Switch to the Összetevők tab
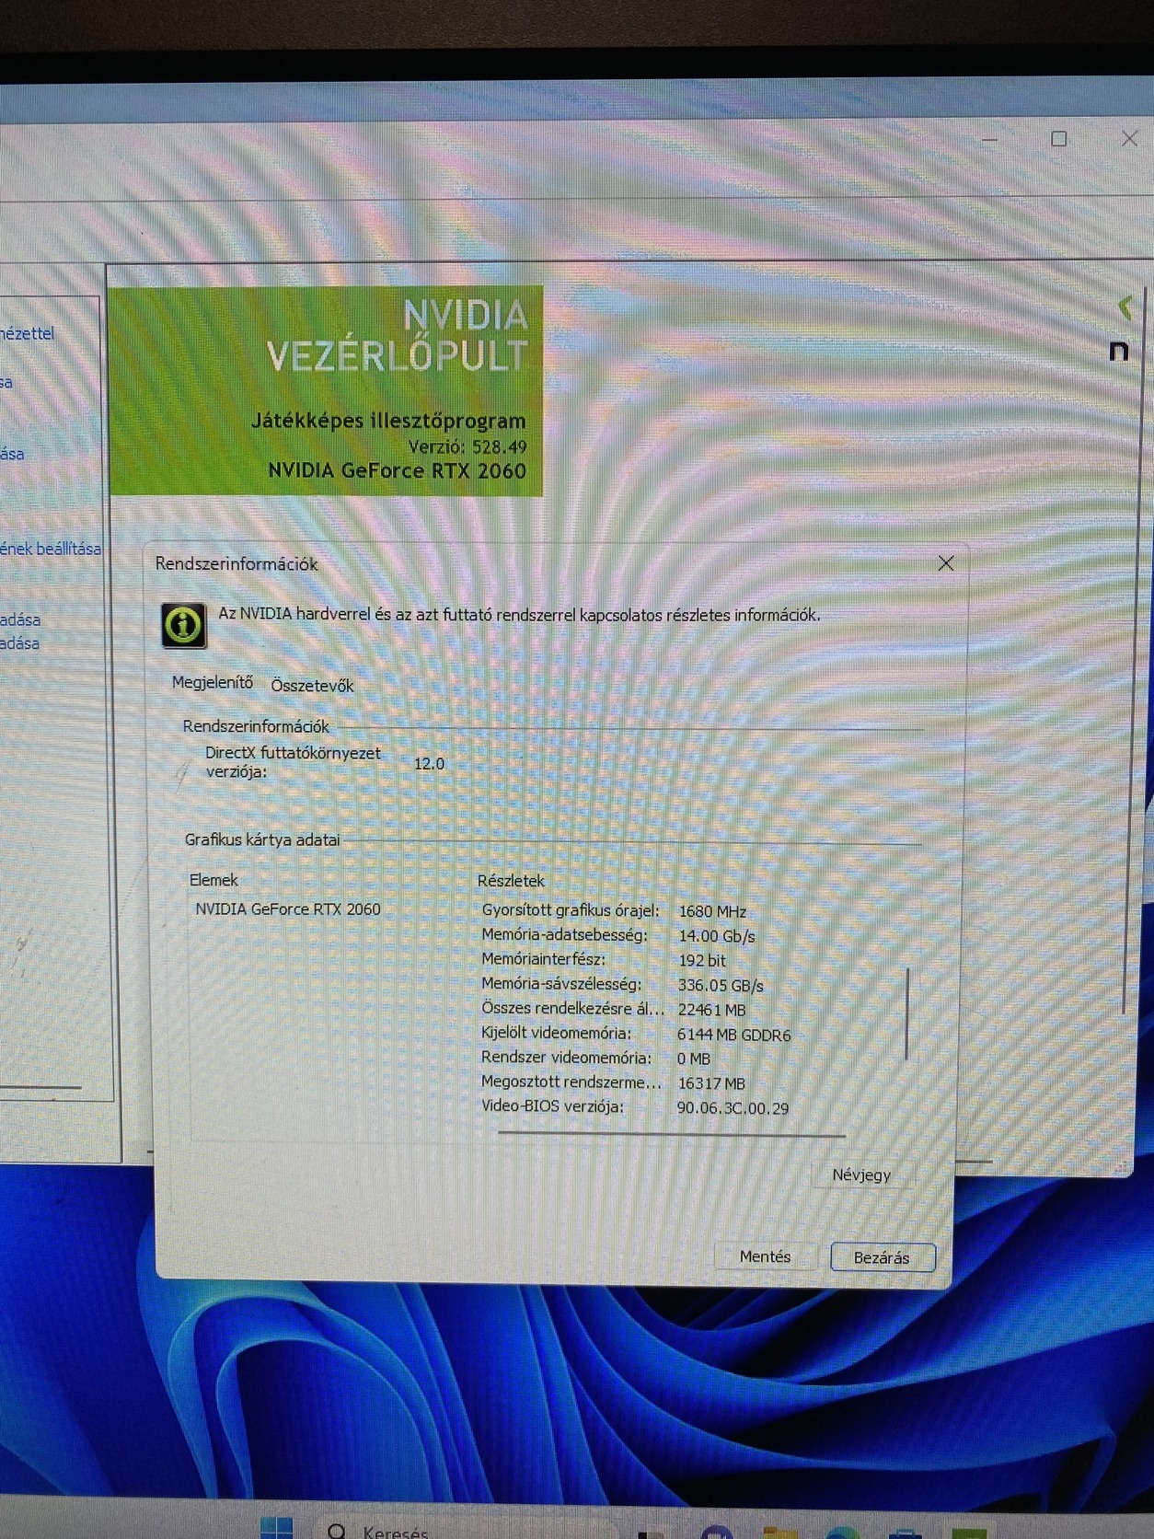Screen dimensions: 1154x1539 point(312,686)
